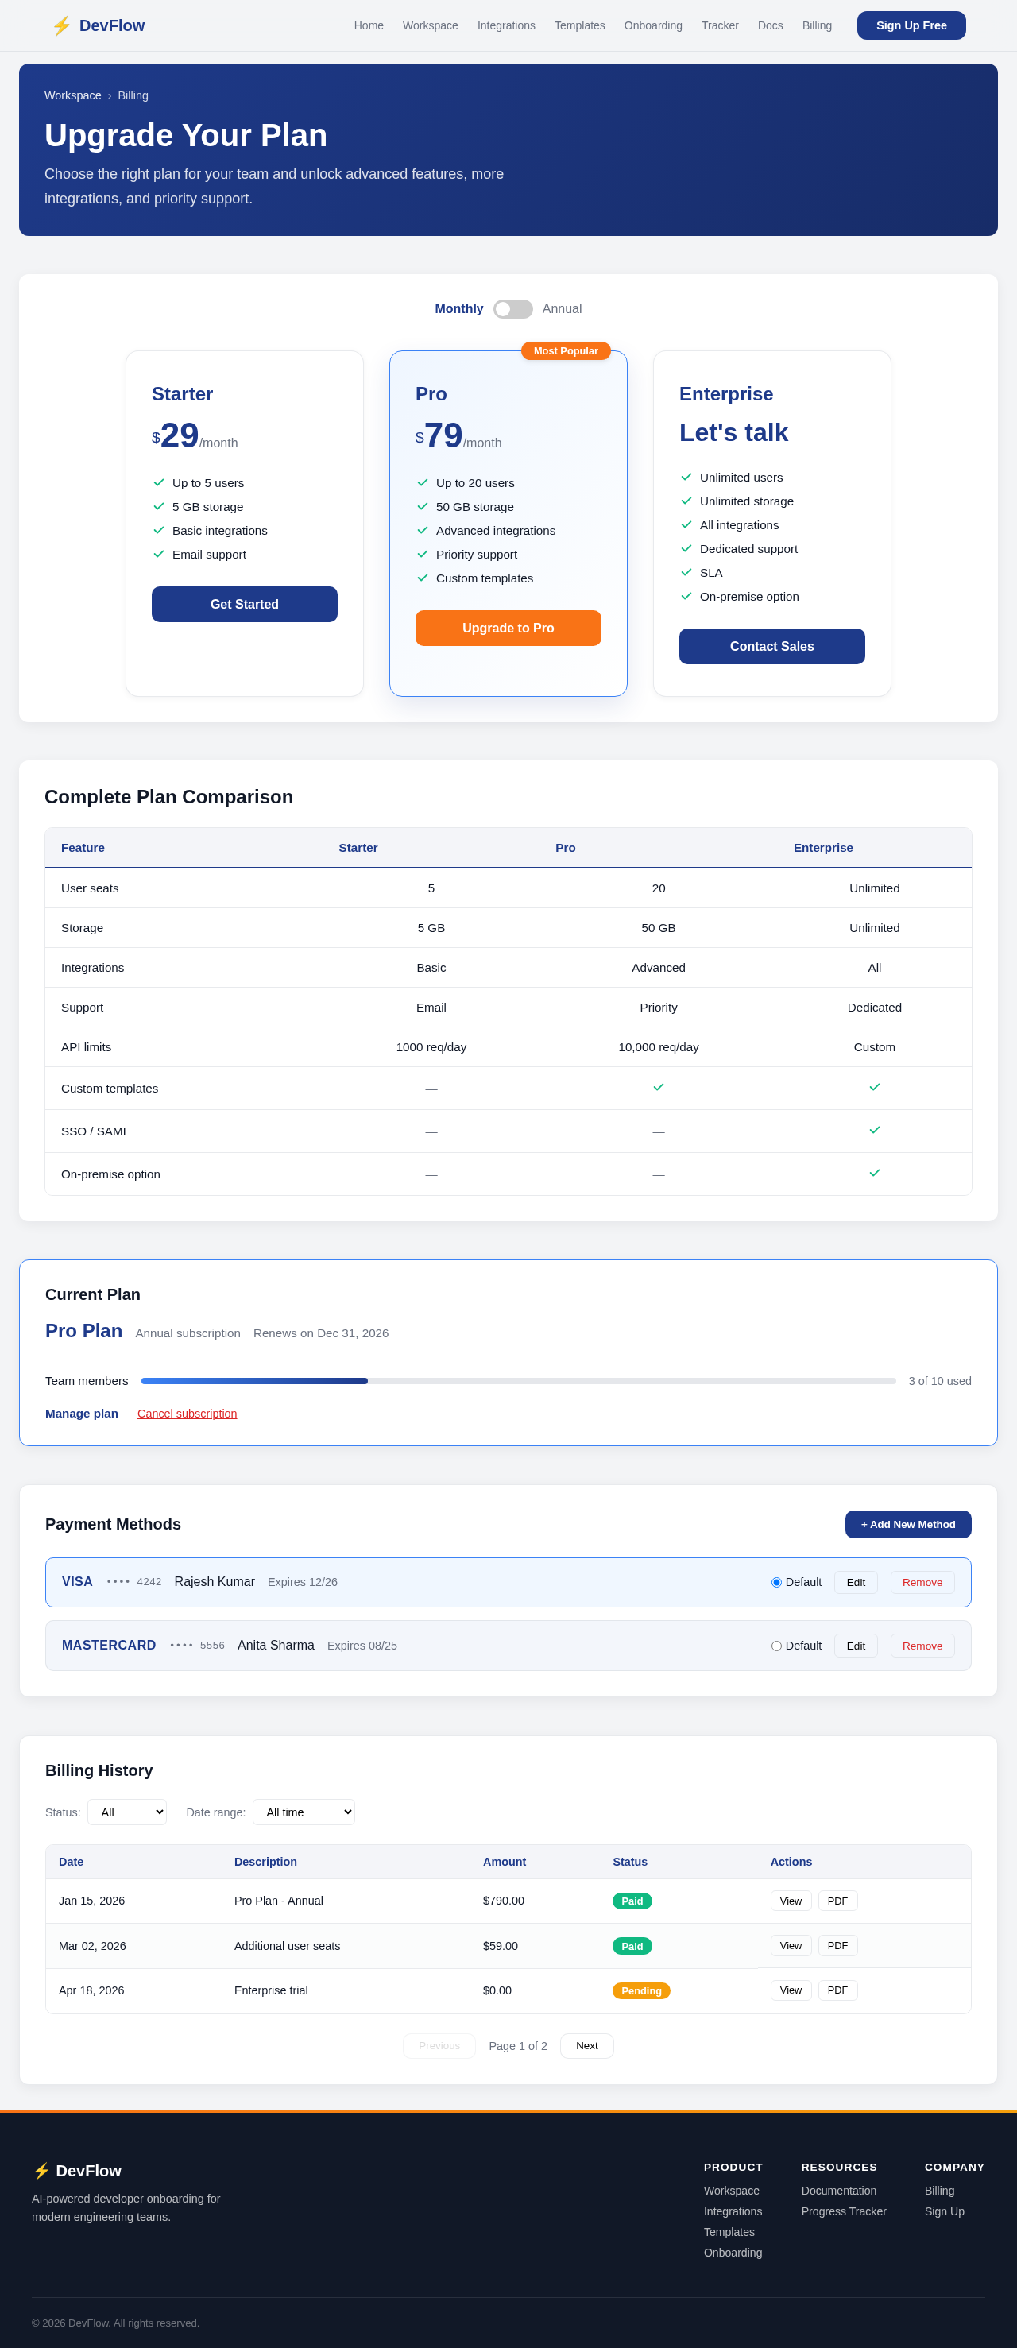This screenshot has height=2348, width=1017.
Task: Open Docs in the top navigation
Action: pyautogui.click(x=770, y=25)
